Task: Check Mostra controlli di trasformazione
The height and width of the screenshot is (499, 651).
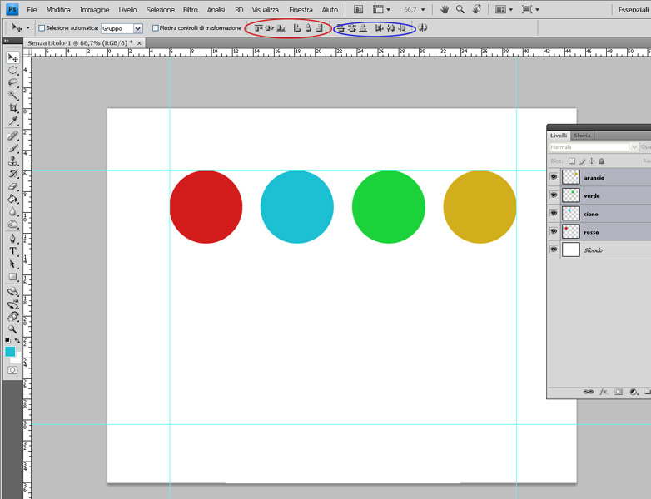Action: [156, 28]
